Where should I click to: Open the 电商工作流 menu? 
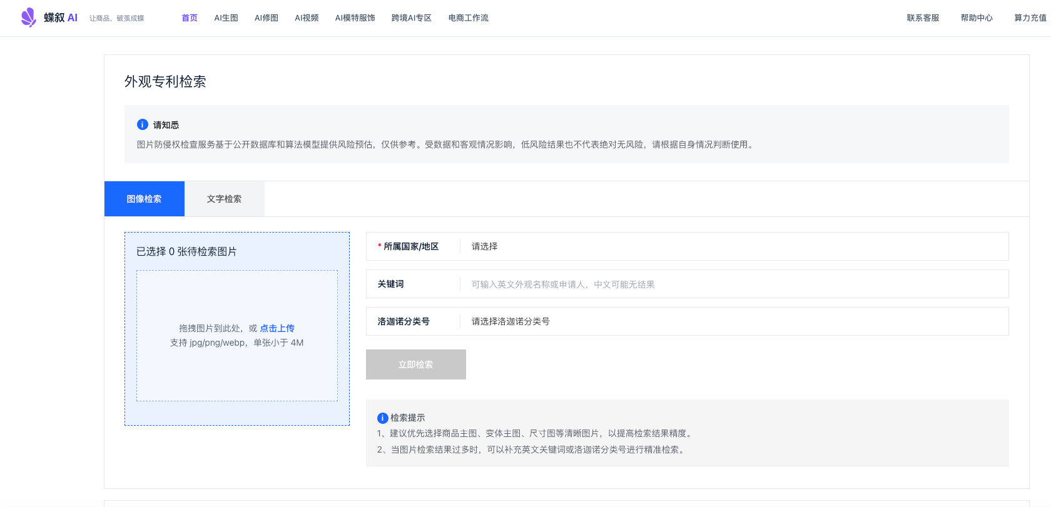469,18
